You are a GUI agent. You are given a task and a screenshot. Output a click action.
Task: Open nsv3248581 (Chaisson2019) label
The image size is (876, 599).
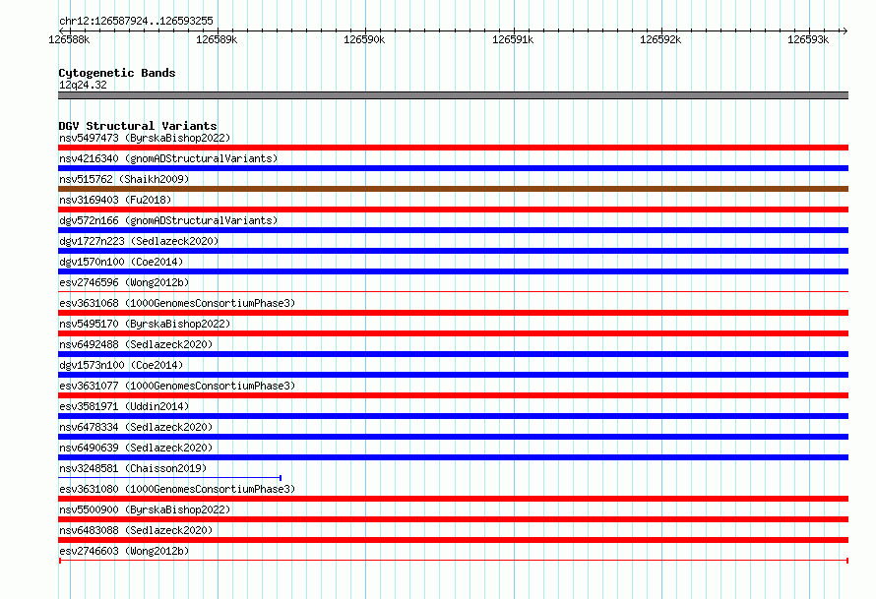(x=133, y=468)
